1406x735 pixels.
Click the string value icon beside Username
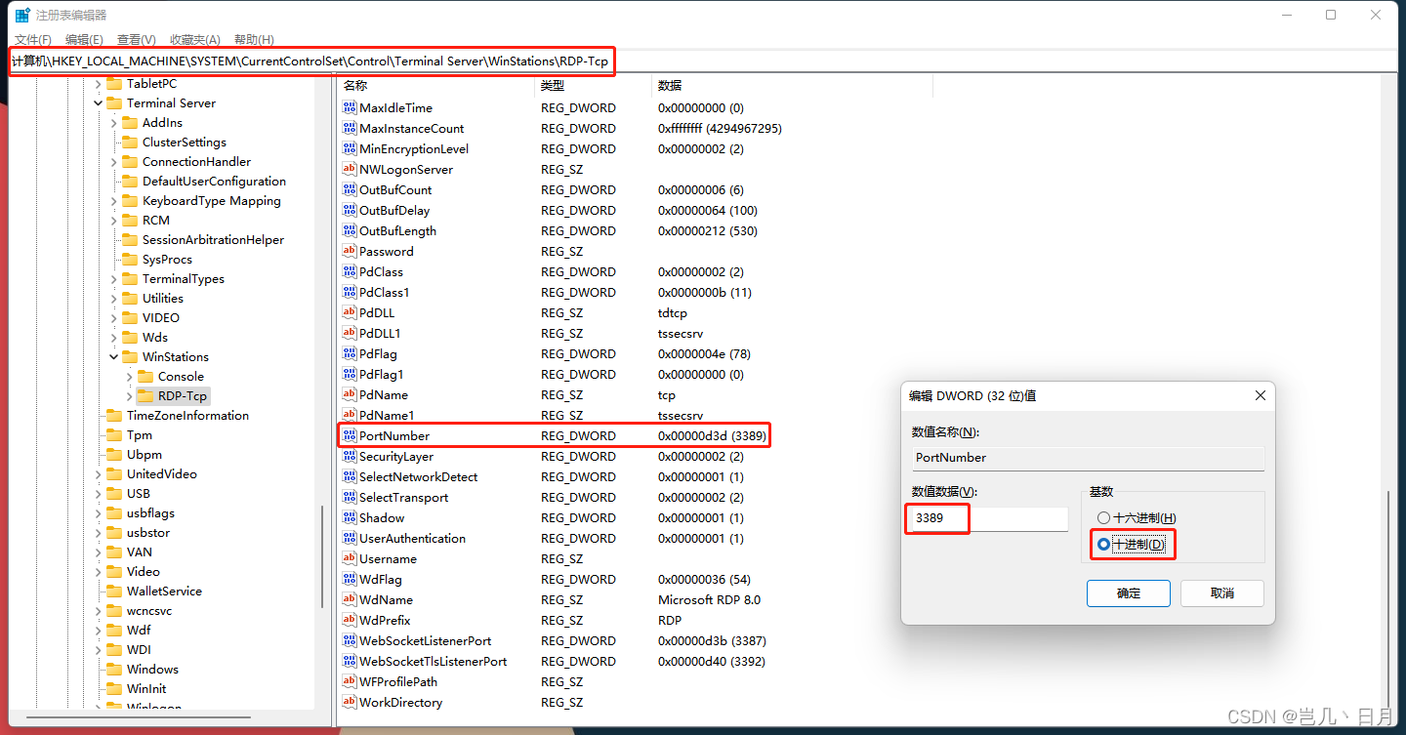click(x=350, y=558)
